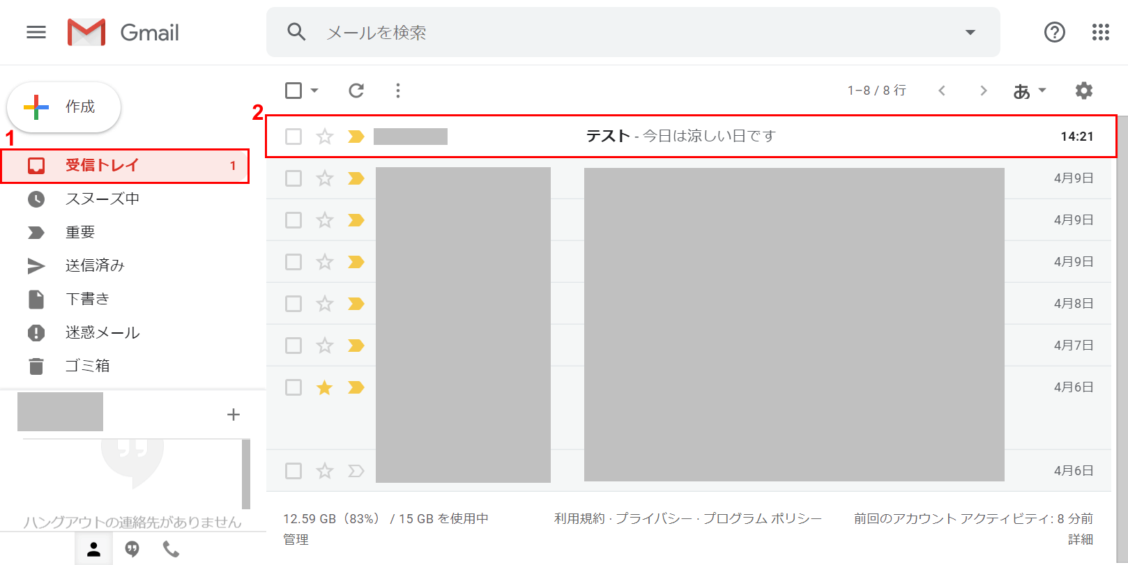Open the Help question mark icon
Image resolution: width=1128 pixels, height=565 pixels.
1054,32
